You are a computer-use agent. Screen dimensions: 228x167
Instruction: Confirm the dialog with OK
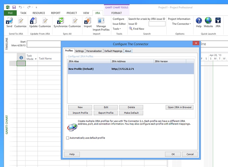173,154
